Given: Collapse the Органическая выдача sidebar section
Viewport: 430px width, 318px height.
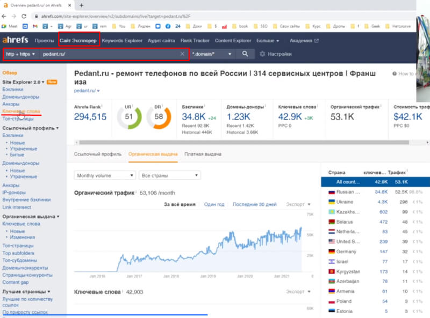Looking at the screenshot, I should click(x=31, y=217).
